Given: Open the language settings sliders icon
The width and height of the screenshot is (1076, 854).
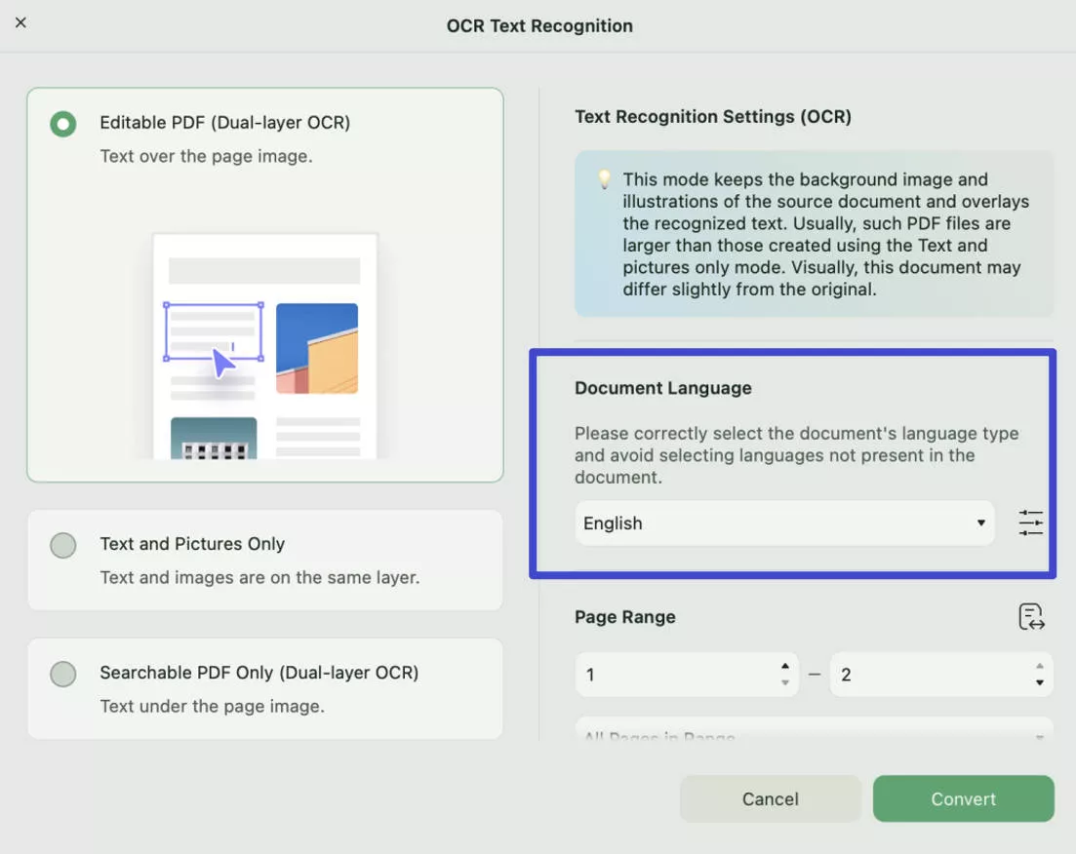Looking at the screenshot, I should (1031, 524).
